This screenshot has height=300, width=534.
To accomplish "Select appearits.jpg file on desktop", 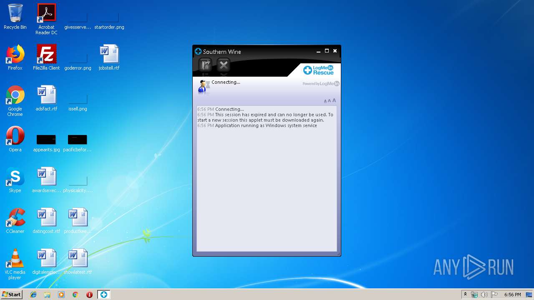I will [x=46, y=143].
